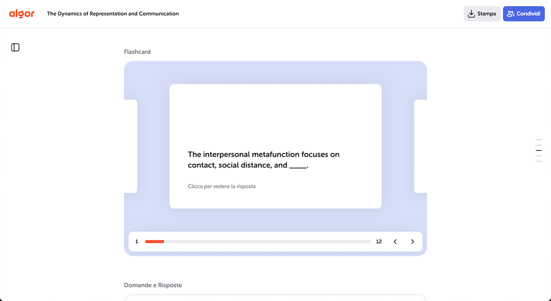Screen dimensions: 551x301
Task: Jump to the first page section marker
Action: pos(538,140)
